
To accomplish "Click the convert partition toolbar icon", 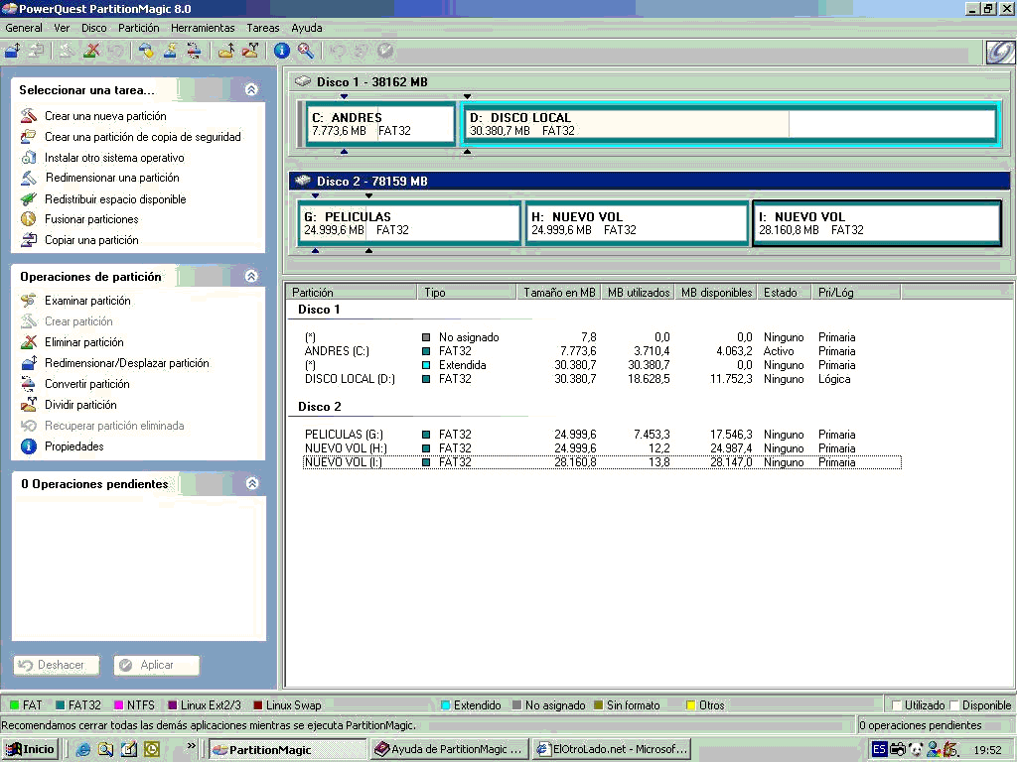I will tap(194, 51).
